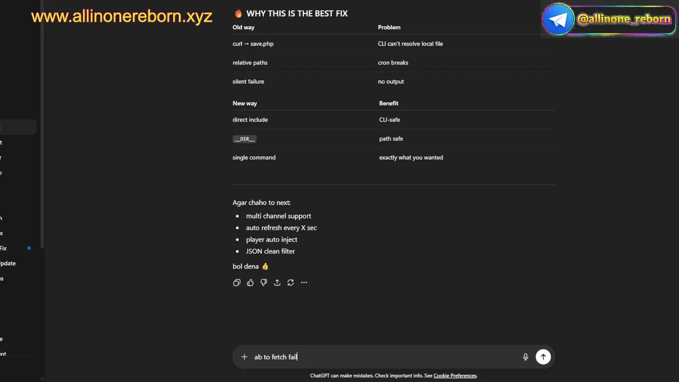Mark the response with thumbs down

click(x=264, y=283)
